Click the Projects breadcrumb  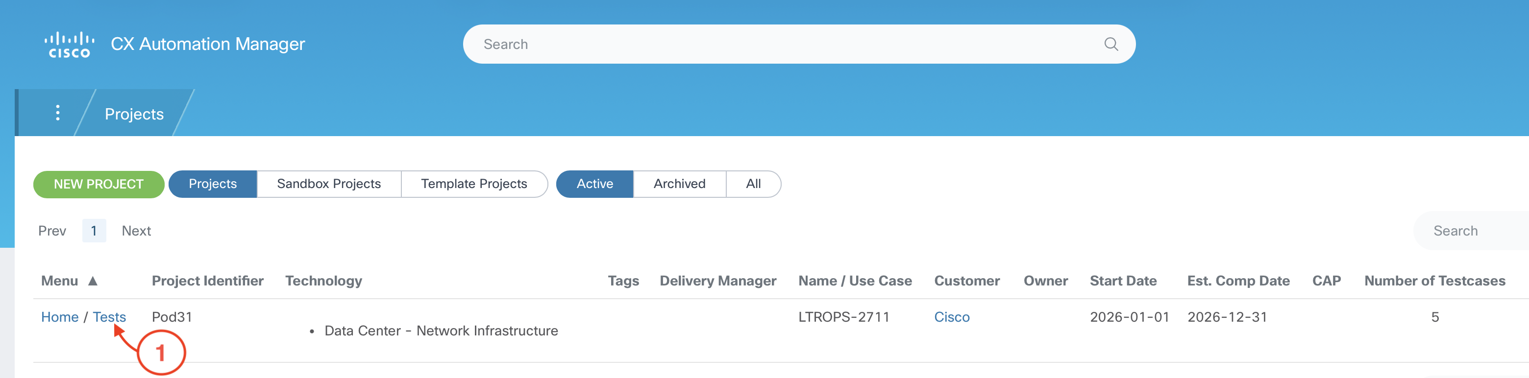134,114
